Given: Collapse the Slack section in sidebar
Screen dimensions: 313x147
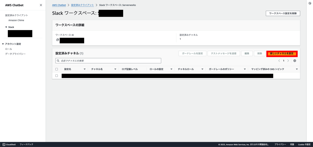Looking at the screenshot, I should point(6,27).
